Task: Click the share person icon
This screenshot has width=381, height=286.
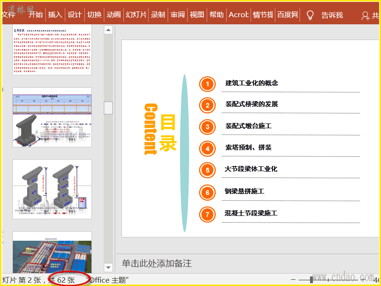Action: 365,16
